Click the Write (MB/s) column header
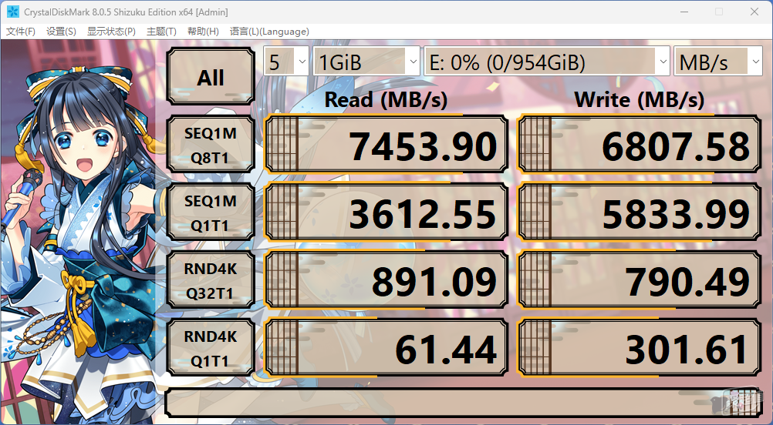The image size is (773, 425). [639, 99]
